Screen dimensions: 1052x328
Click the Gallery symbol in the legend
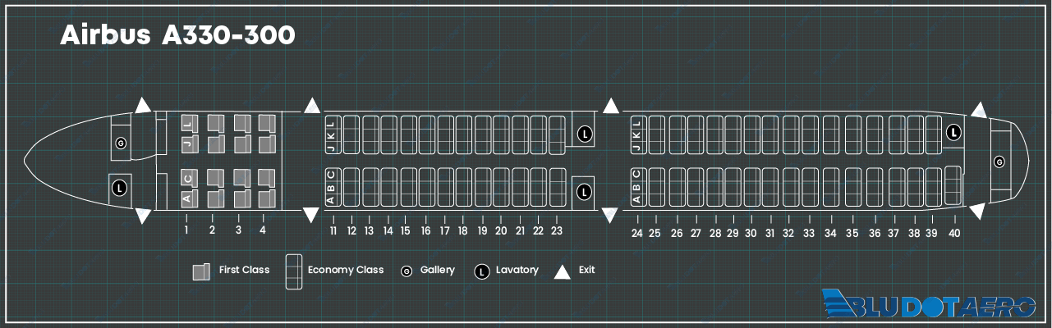pos(406,271)
